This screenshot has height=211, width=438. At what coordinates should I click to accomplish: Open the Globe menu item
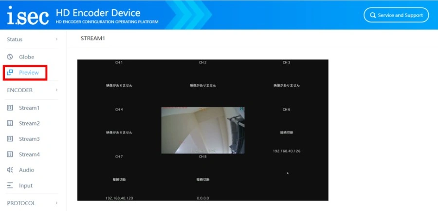(27, 57)
